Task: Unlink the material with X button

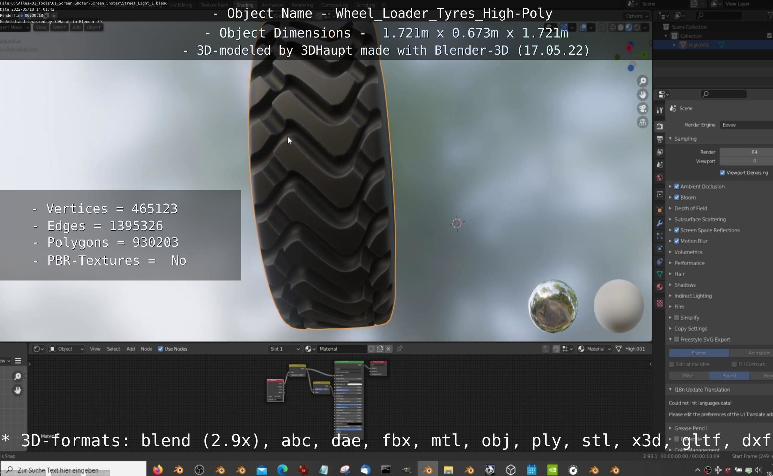Action: [x=389, y=349]
